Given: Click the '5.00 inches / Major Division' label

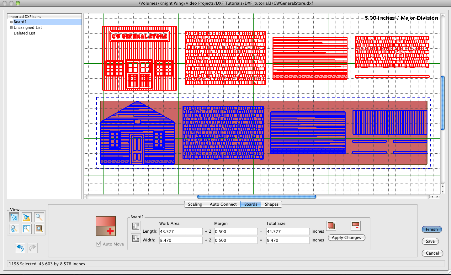Looking at the screenshot, I should 401,18.
